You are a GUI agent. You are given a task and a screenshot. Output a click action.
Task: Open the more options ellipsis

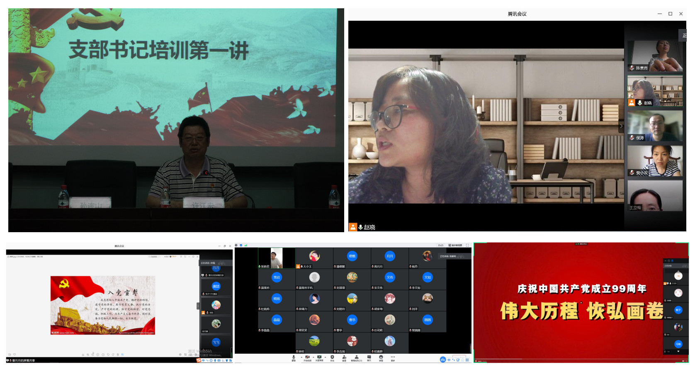point(393,357)
